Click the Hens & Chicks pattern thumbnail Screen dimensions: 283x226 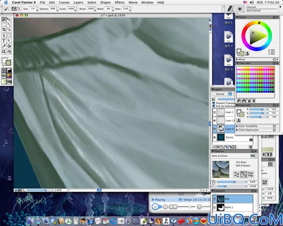click(x=221, y=169)
